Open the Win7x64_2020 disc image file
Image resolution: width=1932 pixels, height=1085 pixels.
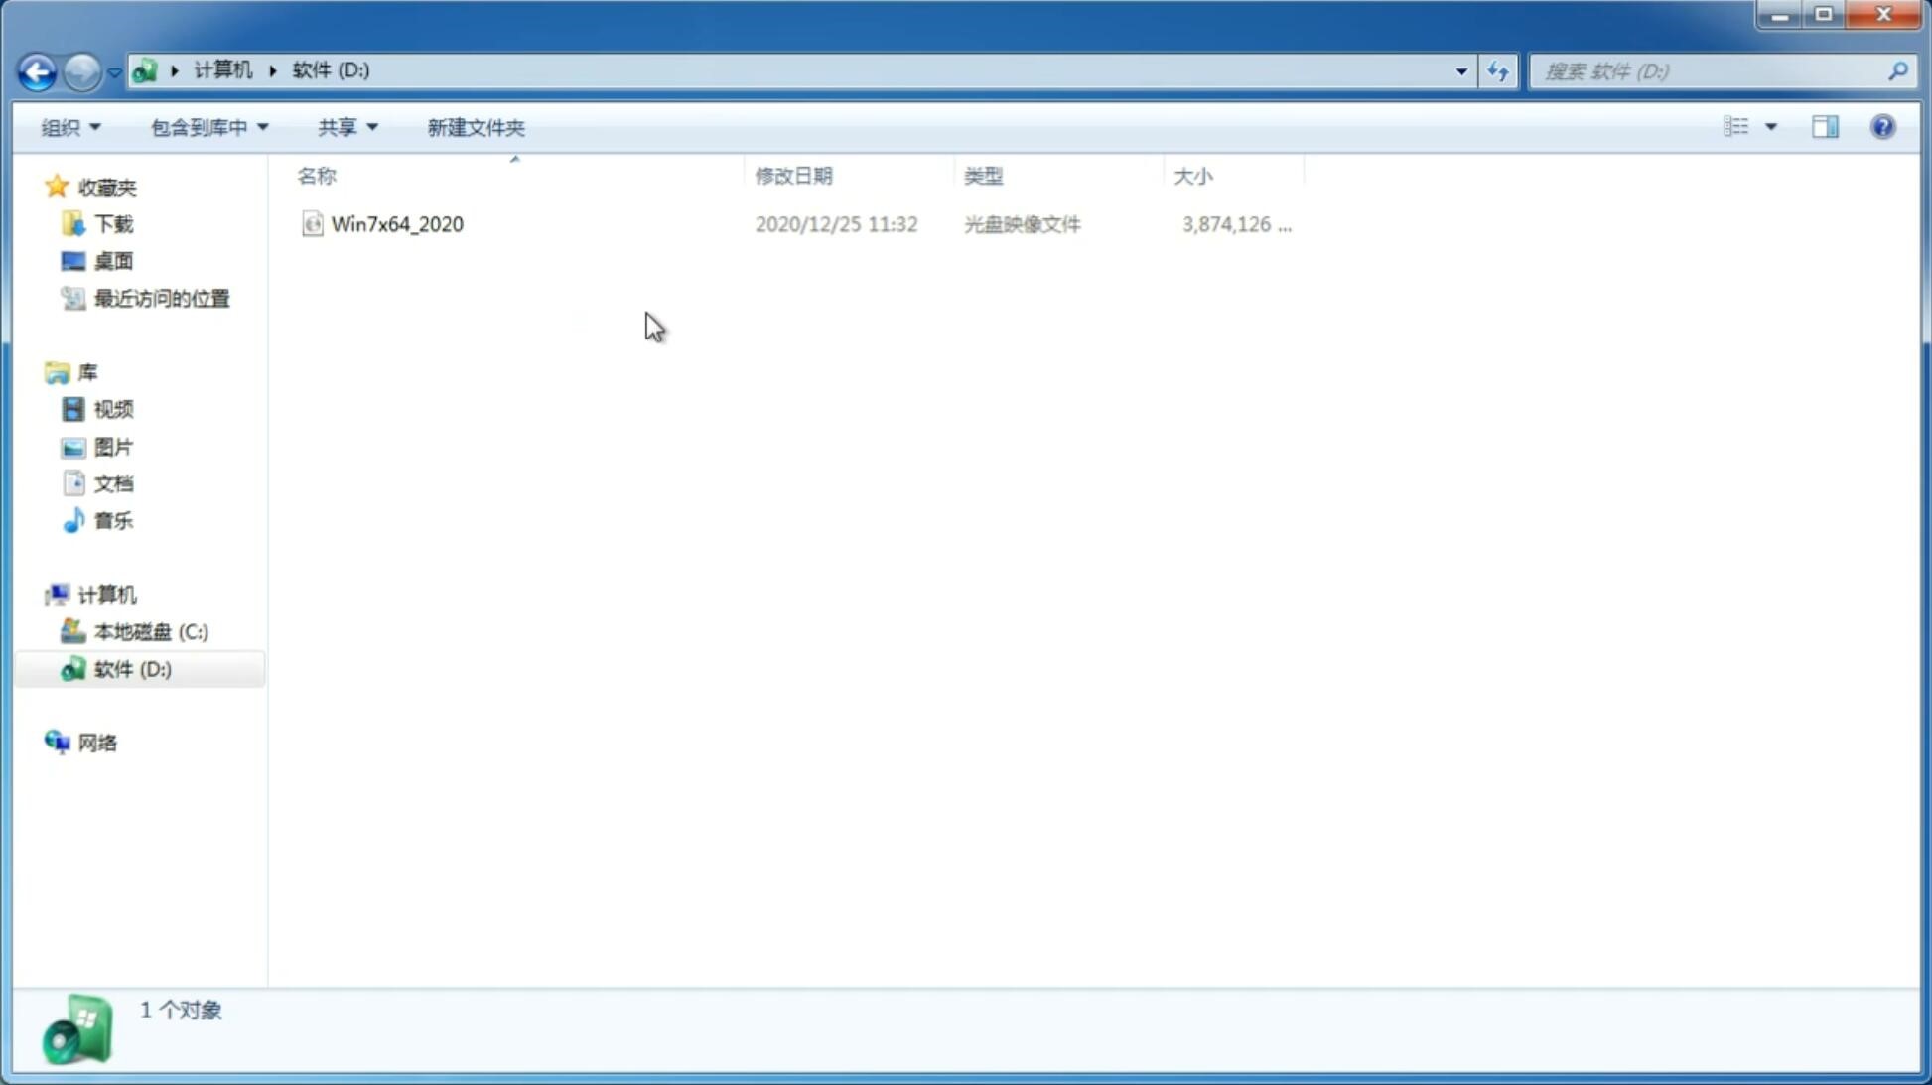[397, 222]
